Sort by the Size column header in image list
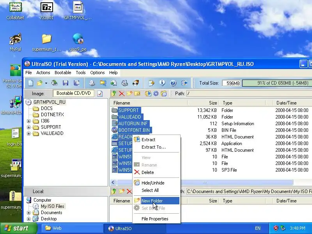 click(x=203, y=103)
